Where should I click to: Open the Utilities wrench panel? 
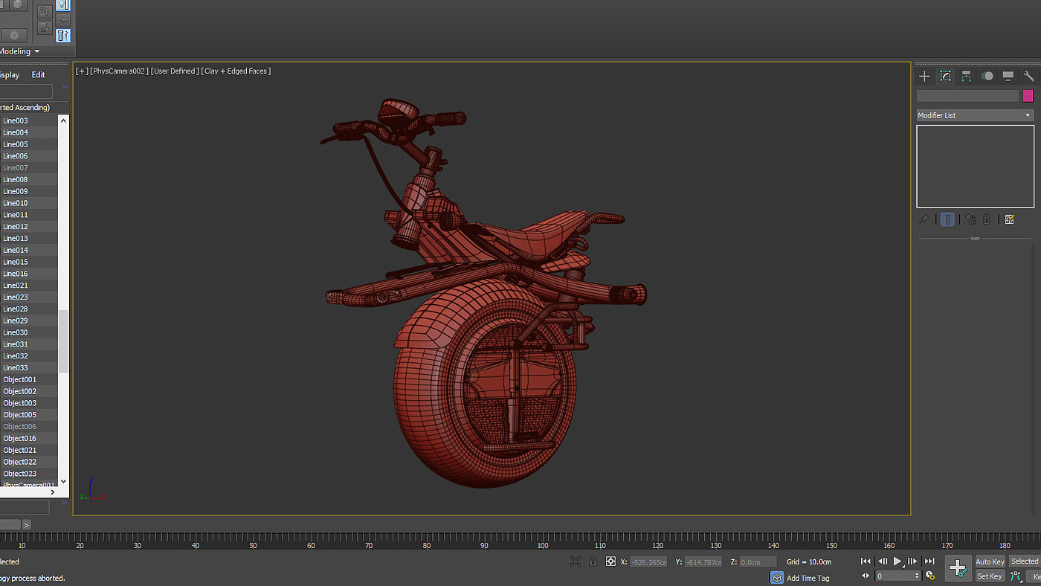[x=1028, y=76]
